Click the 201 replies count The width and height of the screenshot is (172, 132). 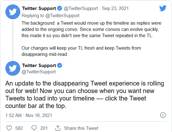pos(44,128)
